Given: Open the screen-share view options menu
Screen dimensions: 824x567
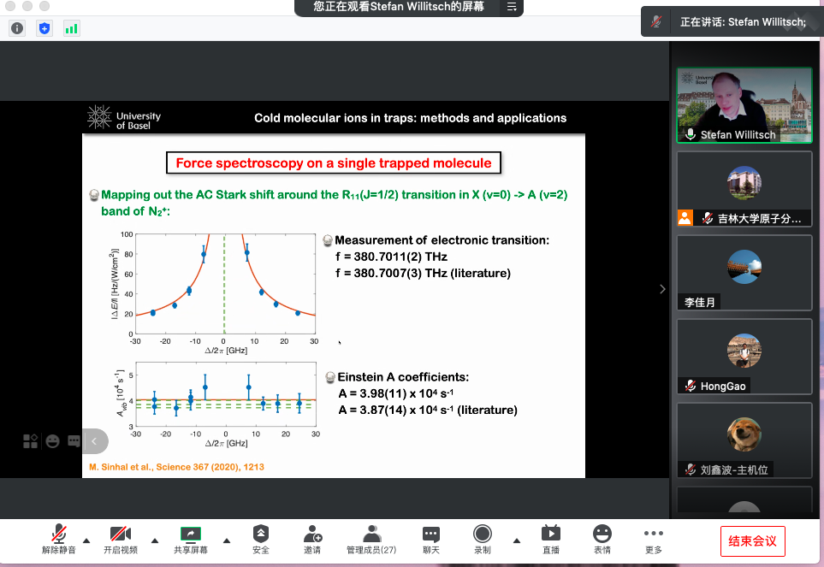Looking at the screenshot, I should (512, 7).
